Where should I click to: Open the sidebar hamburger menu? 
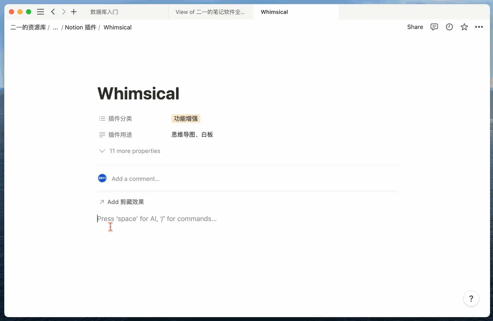pyautogui.click(x=40, y=12)
